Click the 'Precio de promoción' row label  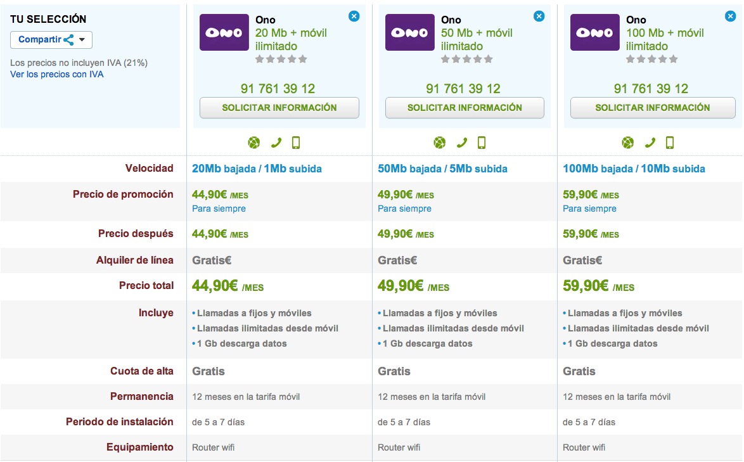(x=123, y=195)
